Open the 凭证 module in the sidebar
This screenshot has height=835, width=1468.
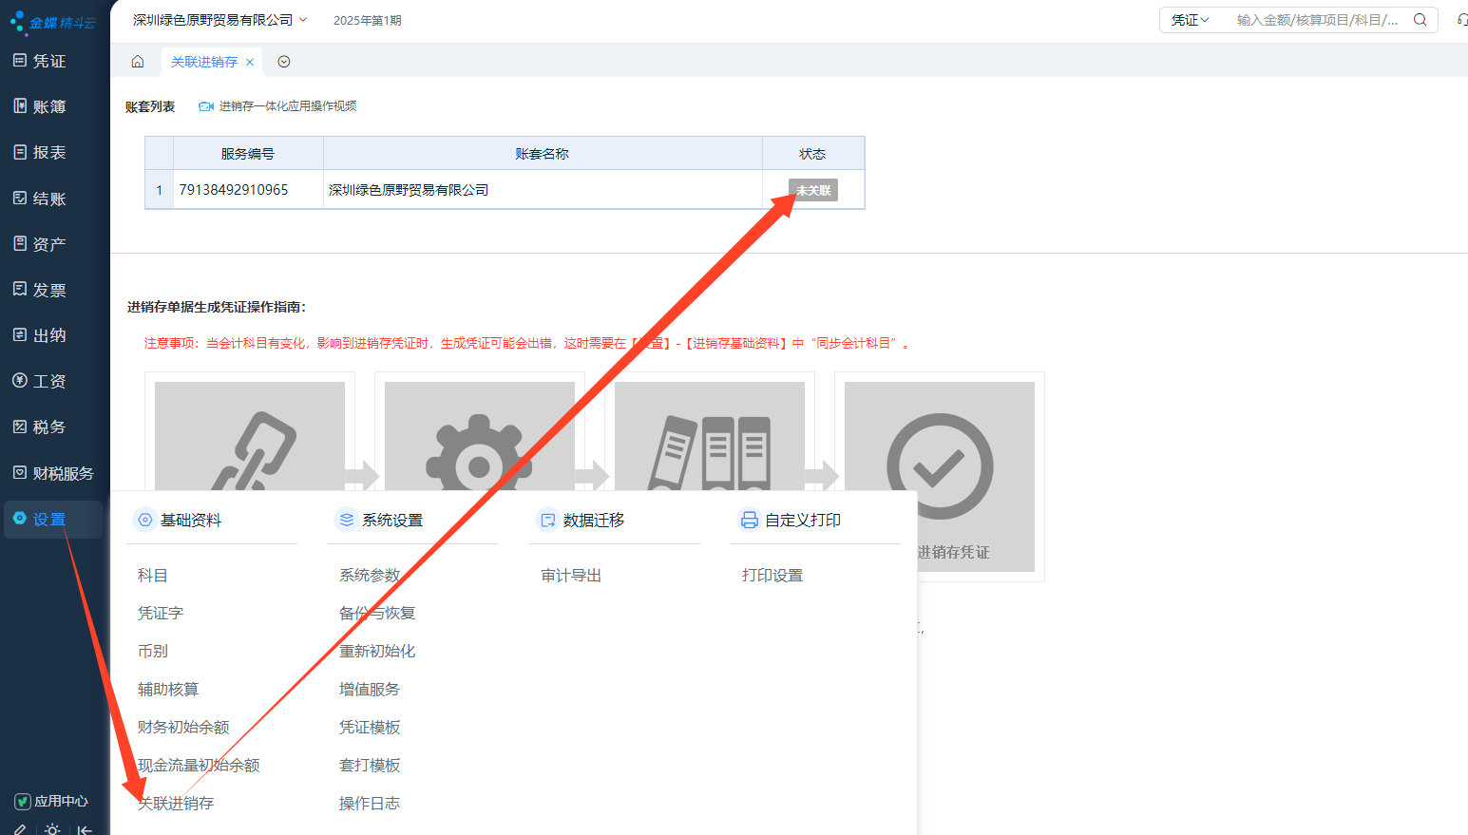(x=51, y=61)
